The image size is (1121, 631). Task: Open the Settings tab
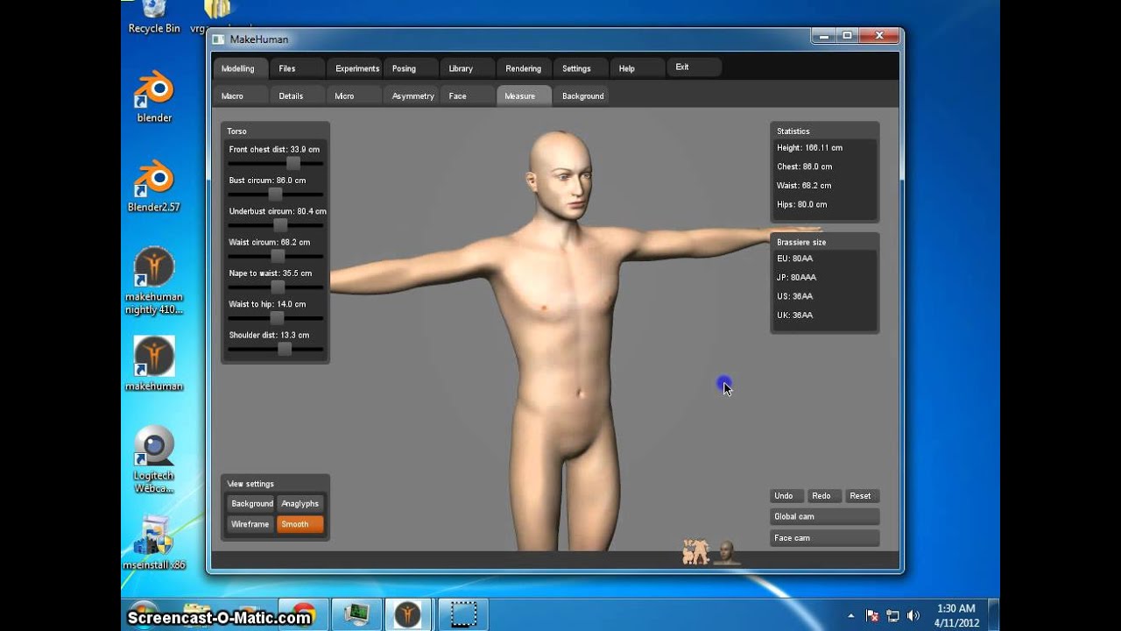coord(581,68)
